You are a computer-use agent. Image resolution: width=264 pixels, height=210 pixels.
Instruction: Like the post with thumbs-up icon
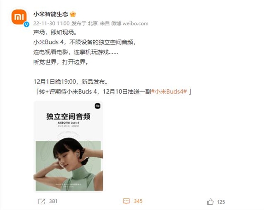[x=210, y=201]
